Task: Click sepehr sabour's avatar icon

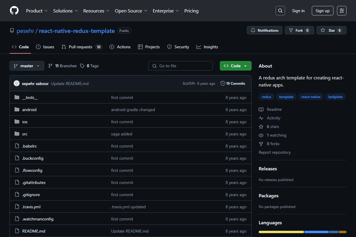Action: coord(17,84)
